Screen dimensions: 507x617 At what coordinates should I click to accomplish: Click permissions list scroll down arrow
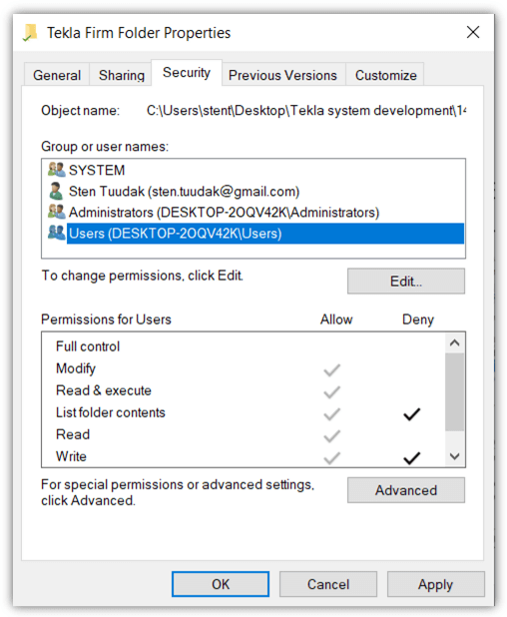click(455, 456)
